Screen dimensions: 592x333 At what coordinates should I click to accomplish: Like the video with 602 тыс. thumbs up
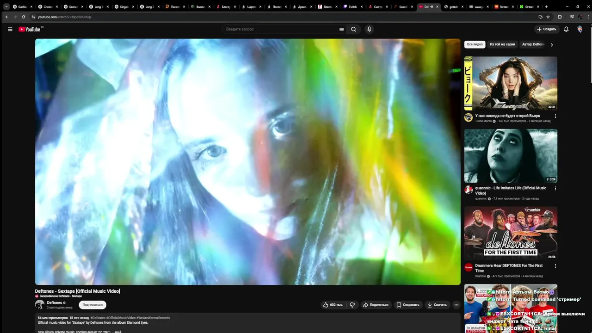pyautogui.click(x=333, y=305)
